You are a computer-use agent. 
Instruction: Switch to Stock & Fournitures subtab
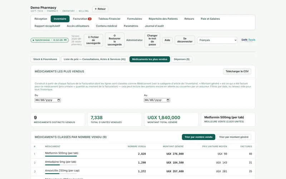pyautogui.click(x=45, y=59)
